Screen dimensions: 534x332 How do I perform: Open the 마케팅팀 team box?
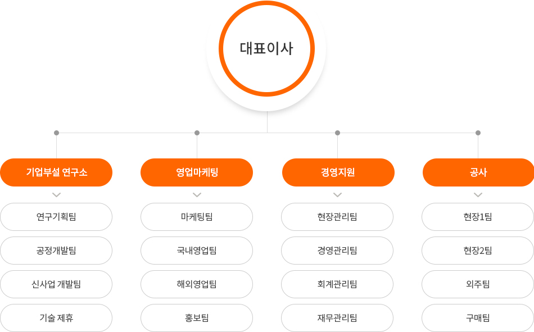pyautogui.click(x=197, y=217)
